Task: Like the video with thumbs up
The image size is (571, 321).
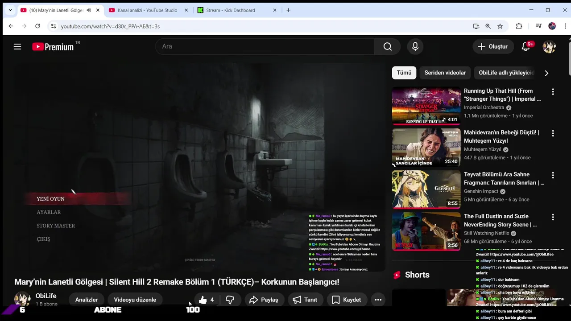Action: pyautogui.click(x=207, y=300)
